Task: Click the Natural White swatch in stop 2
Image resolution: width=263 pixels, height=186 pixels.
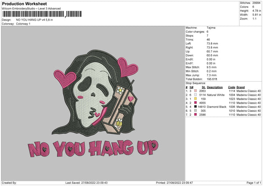Action: point(194,94)
